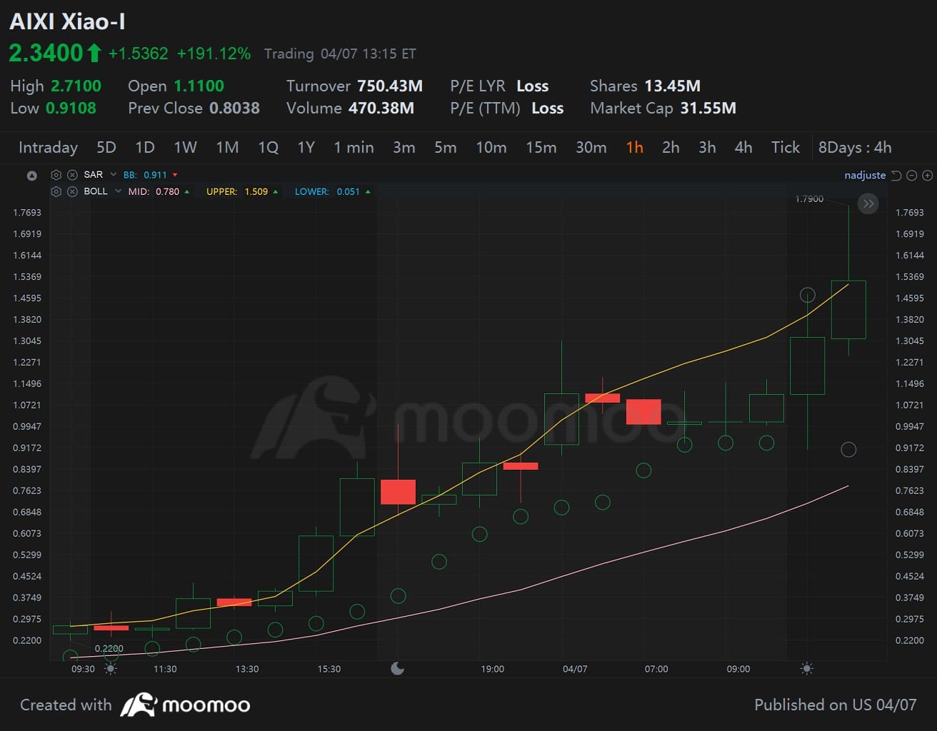Click the first sun session marker near 09:30

click(111, 669)
